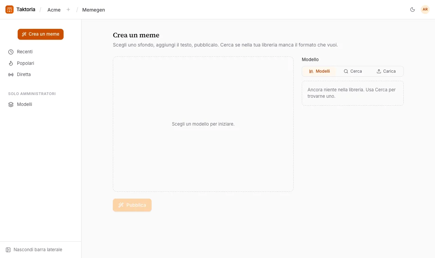This screenshot has height=258, width=435.
Task: Click the sidebar collapse panel icon
Action: (8, 250)
